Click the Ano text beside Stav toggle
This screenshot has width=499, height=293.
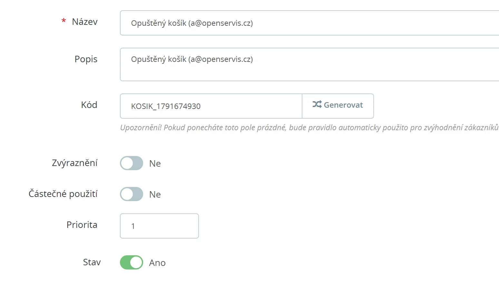click(x=157, y=263)
